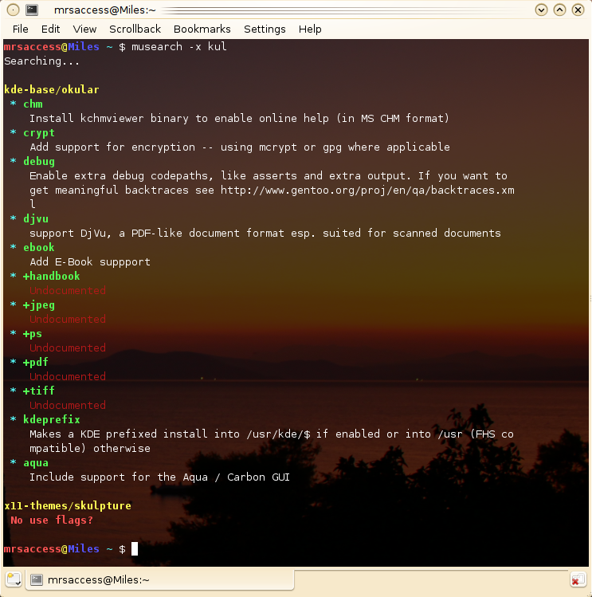The height and width of the screenshot is (597, 592).
Task: Open the Help menu
Action: point(310,29)
